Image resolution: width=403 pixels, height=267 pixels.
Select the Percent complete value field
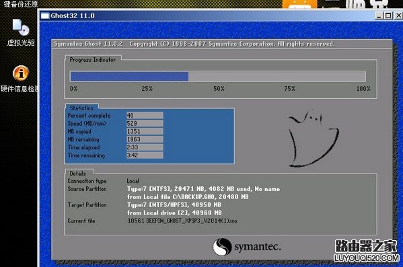point(145,116)
